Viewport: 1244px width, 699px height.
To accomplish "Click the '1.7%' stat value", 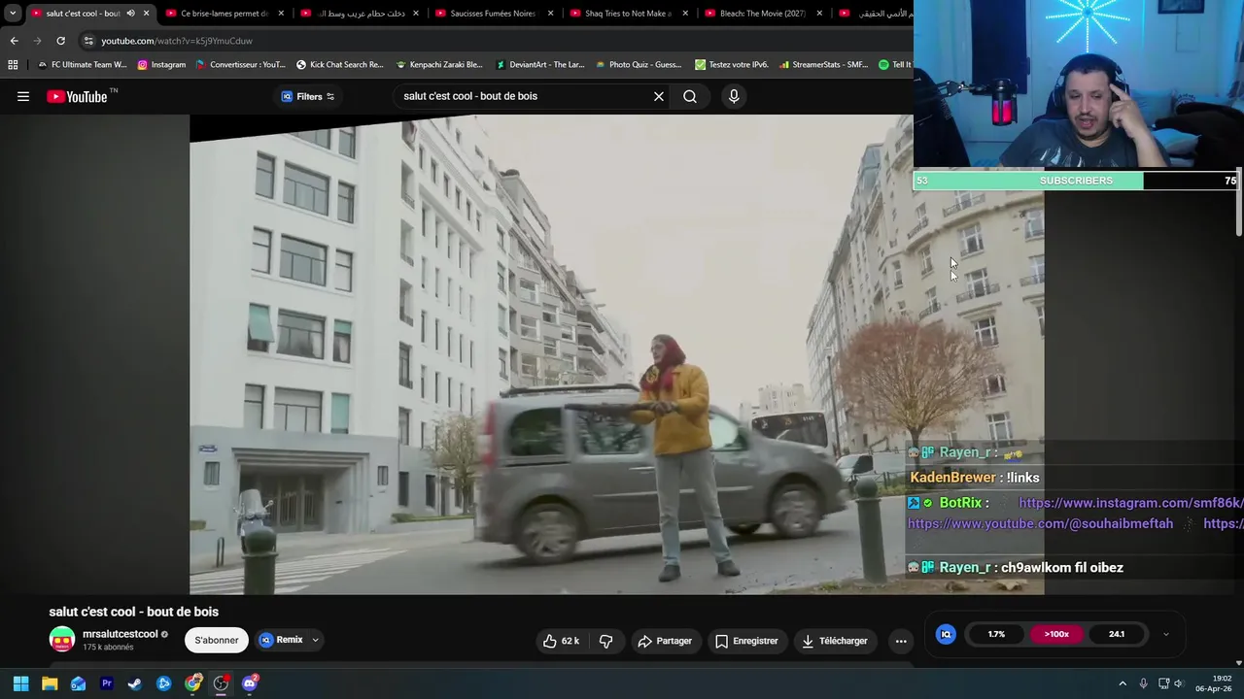I will [996, 634].
